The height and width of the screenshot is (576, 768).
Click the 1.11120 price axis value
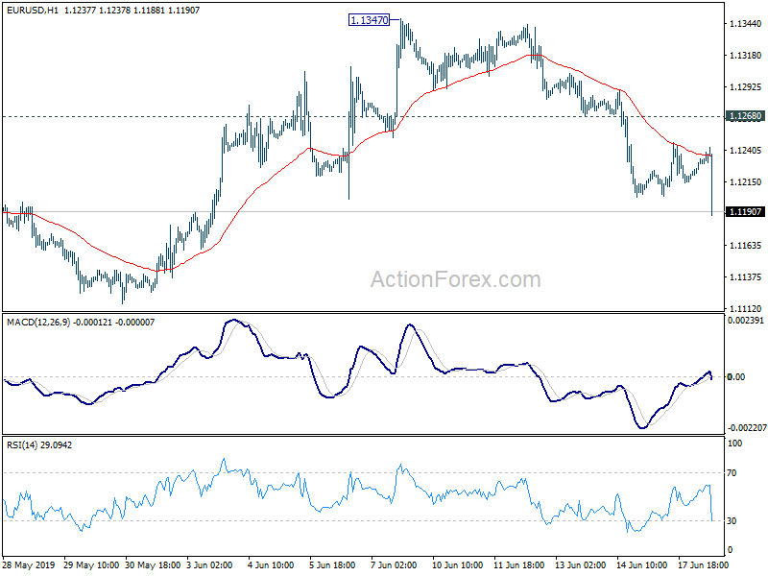tap(746, 308)
